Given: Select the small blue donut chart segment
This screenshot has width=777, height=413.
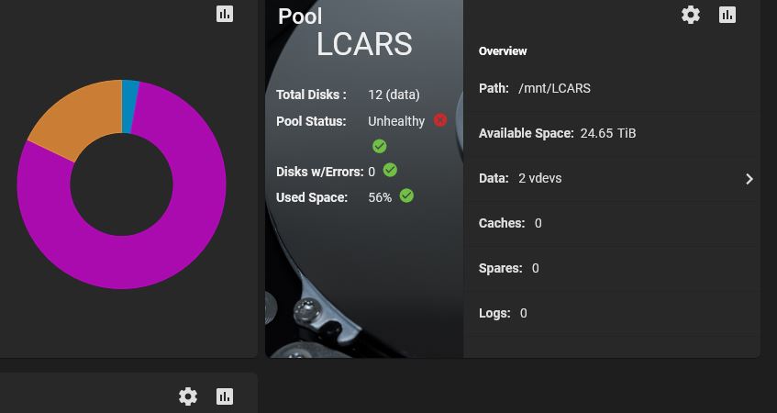Looking at the screenshot, I should point(130,106).
